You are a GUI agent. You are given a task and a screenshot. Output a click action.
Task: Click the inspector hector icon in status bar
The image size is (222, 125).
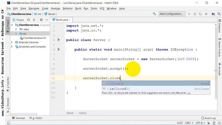click(x=214, y=123)
